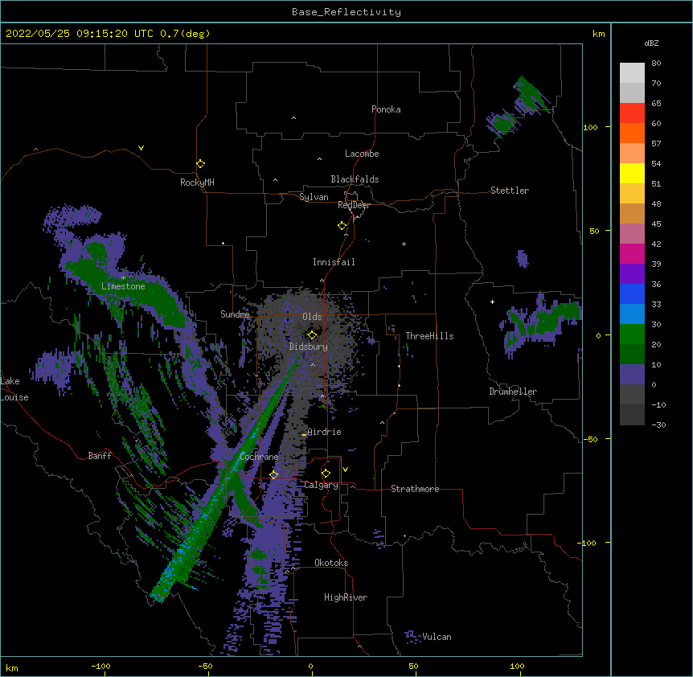Click the Base_Reflectivity title

tap(346, 12)
